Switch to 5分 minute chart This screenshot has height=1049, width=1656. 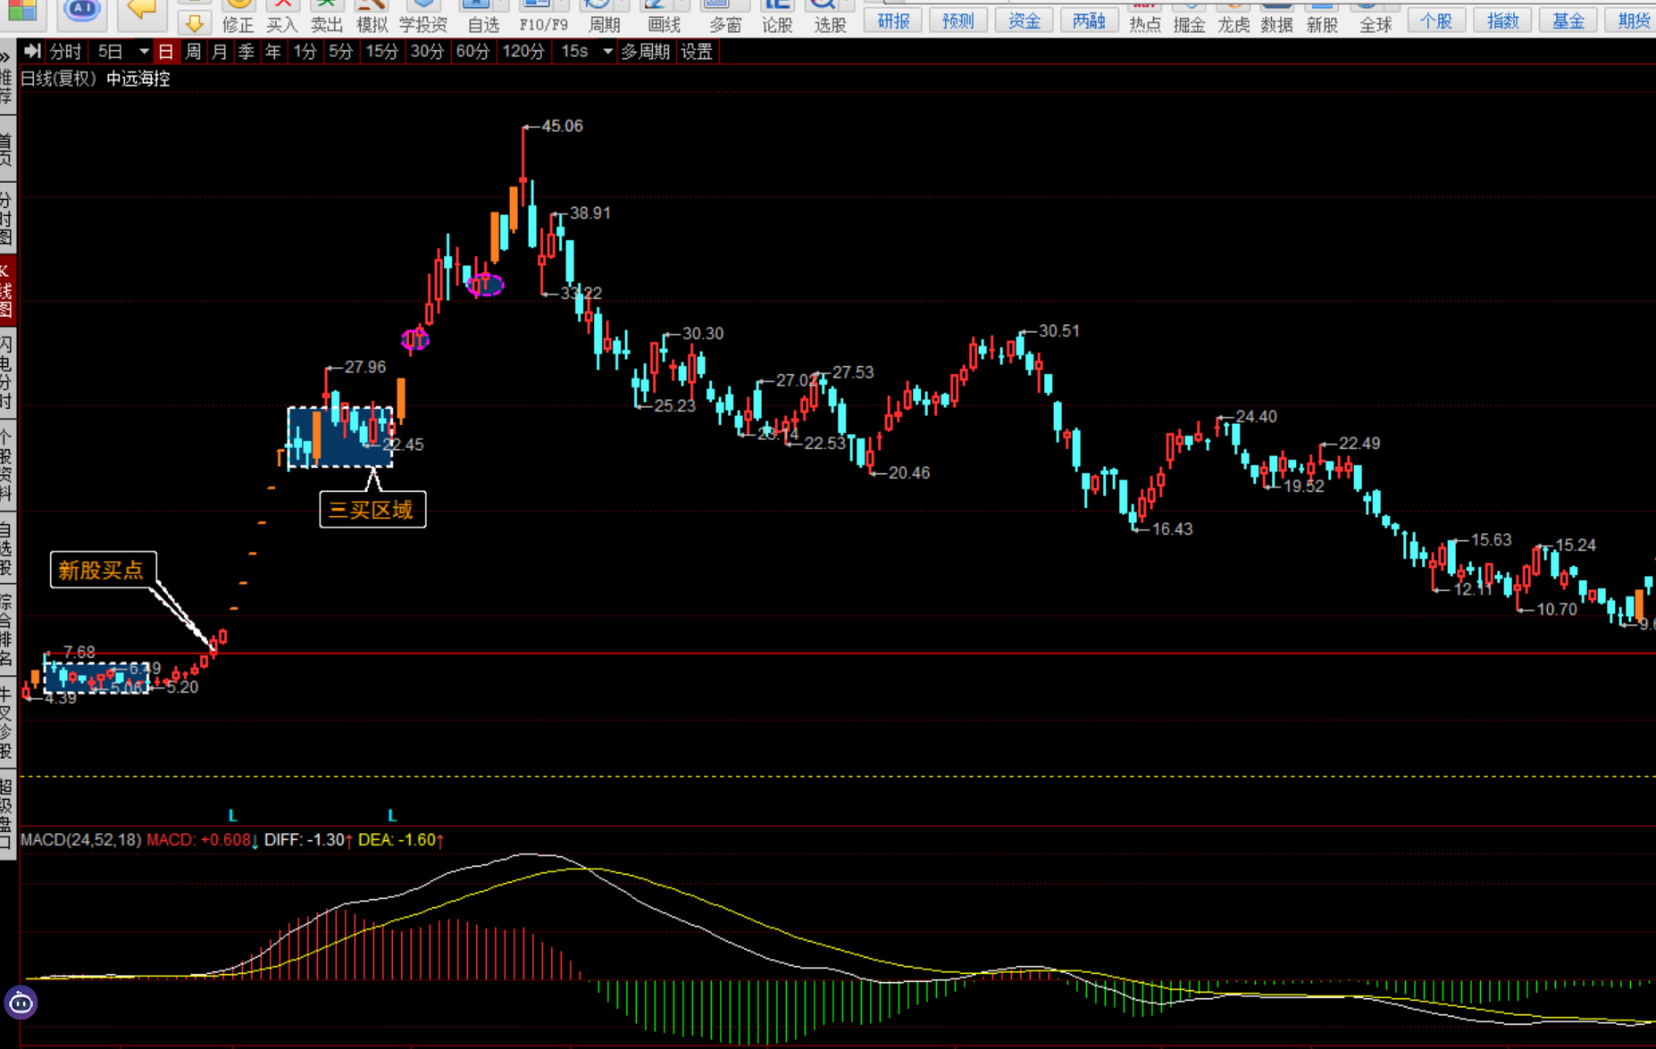[x=340, y=52]
